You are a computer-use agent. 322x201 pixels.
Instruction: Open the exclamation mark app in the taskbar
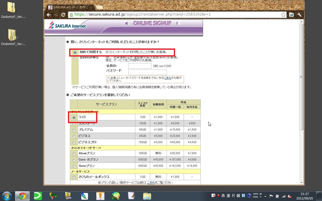100,196
